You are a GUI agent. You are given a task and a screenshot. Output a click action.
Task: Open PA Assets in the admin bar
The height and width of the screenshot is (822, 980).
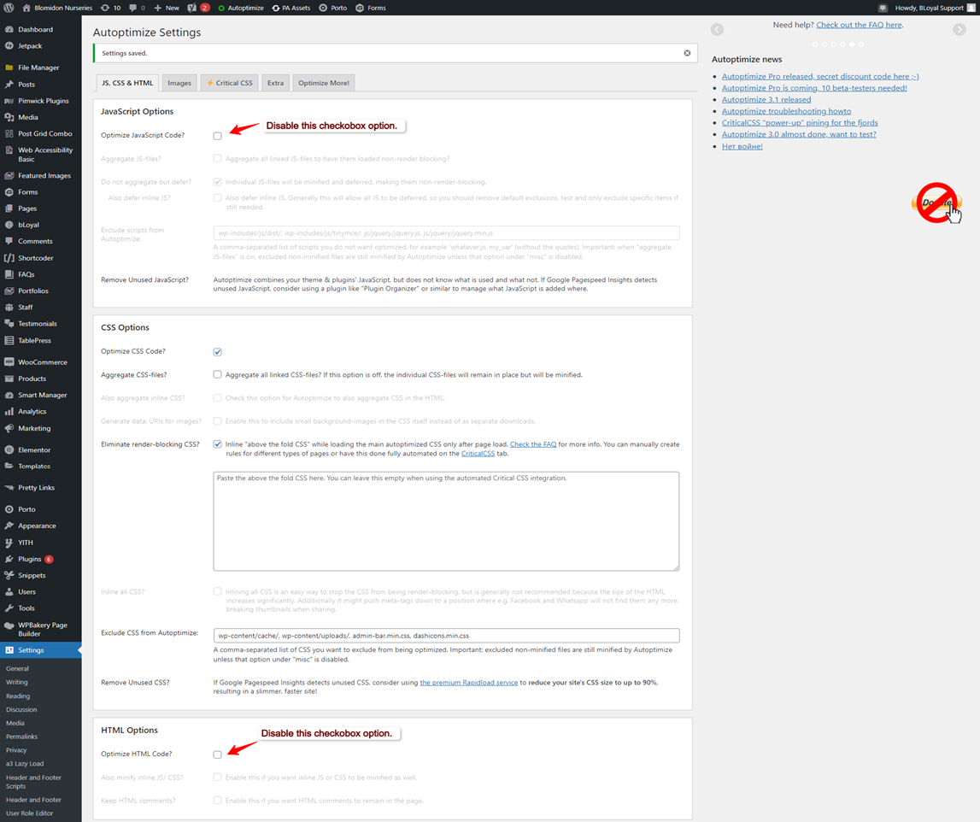point(291,9)
